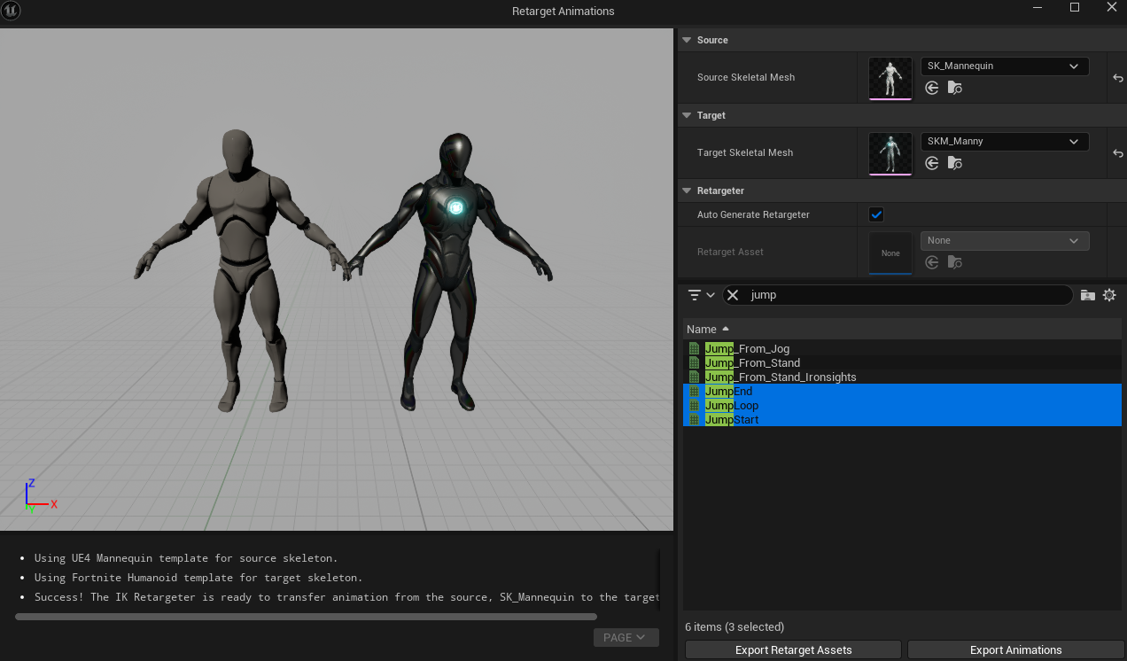This screenshot has width=1127, height=661.
Task: Use selected asset for Retarget Asset
Action: coord(932,262)
